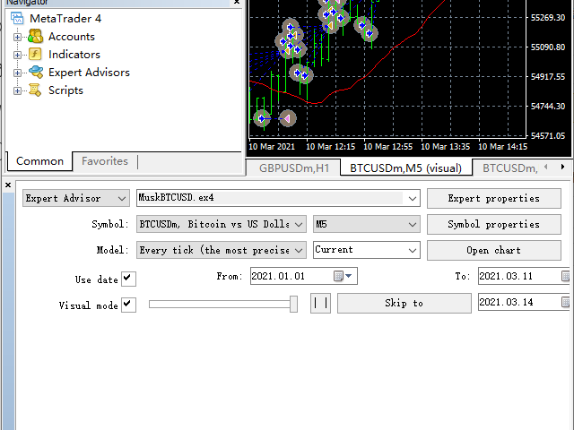Open the Skip to date calendar icon
Viewport: 574px width, 430px height.
point(566,302)
